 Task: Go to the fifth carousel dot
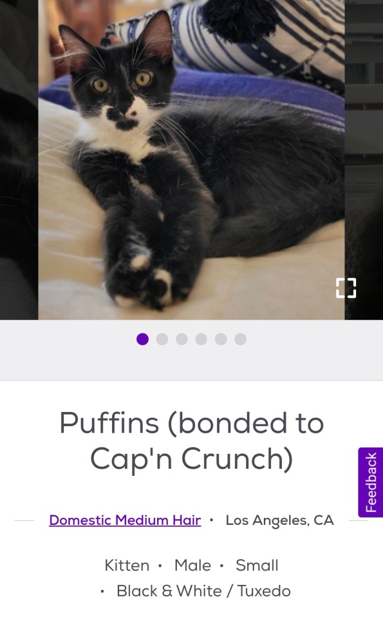221,339
